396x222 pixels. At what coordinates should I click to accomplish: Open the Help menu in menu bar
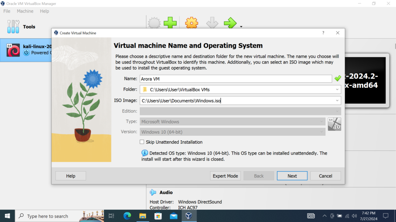coord(44,11)
